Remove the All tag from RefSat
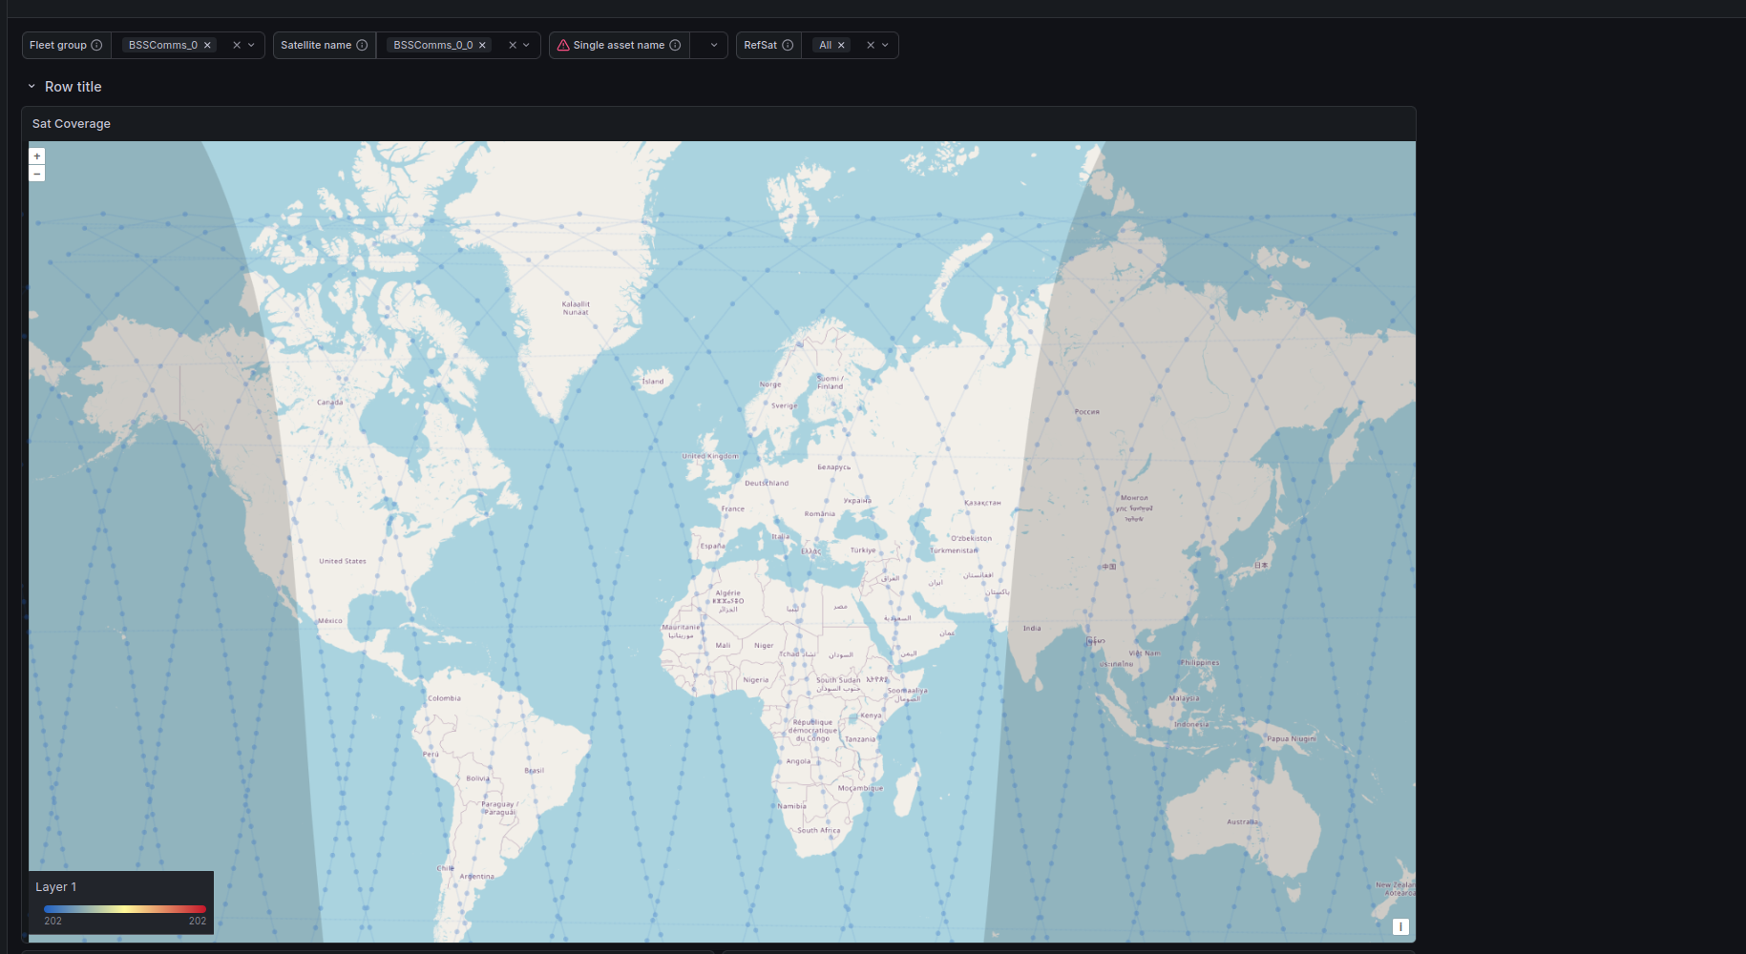 (841, 45)
